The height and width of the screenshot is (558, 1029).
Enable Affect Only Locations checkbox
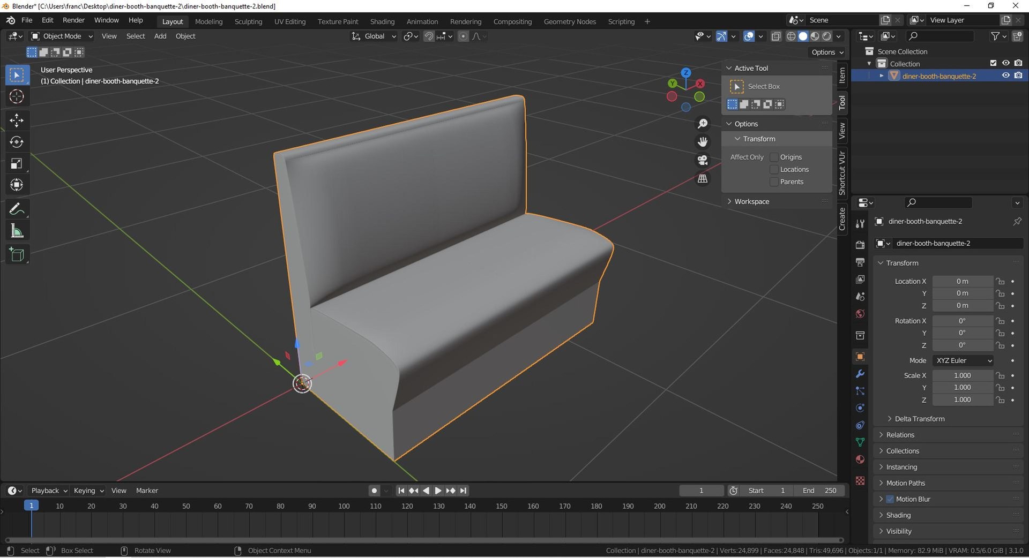[774, 169]
